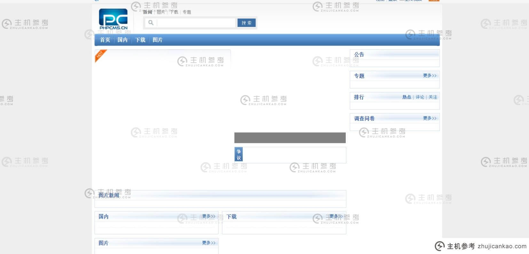Open 更多>> in the 调查问卷 panel

pos(430,118)
